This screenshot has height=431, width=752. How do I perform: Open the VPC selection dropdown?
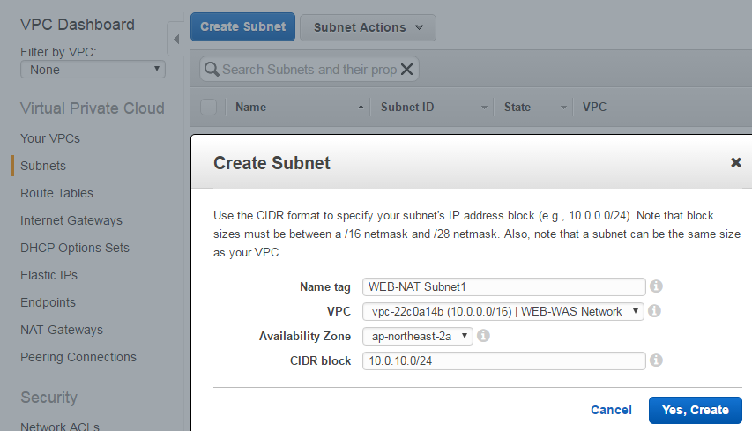pos(503,311)
